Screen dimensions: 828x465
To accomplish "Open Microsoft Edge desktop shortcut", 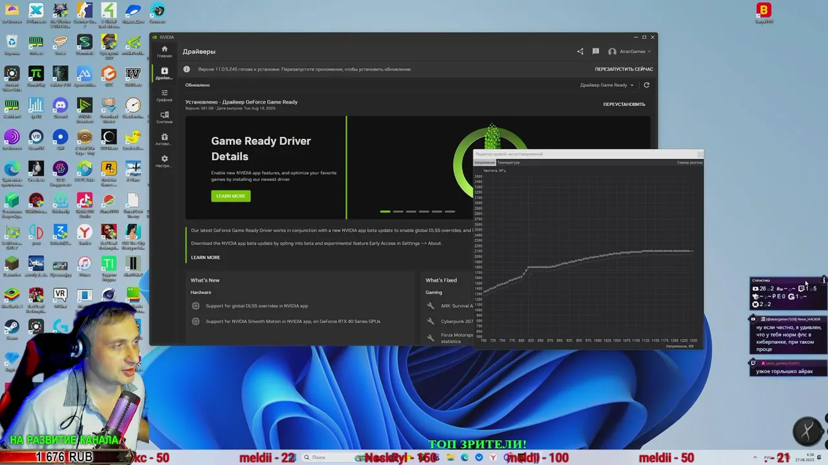I will (x=12, y=171).
